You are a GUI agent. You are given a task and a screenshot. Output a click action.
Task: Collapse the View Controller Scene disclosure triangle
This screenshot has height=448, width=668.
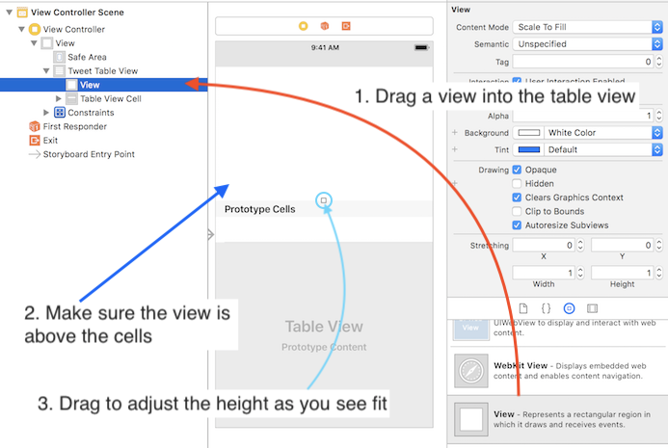[x=9, y=13]
